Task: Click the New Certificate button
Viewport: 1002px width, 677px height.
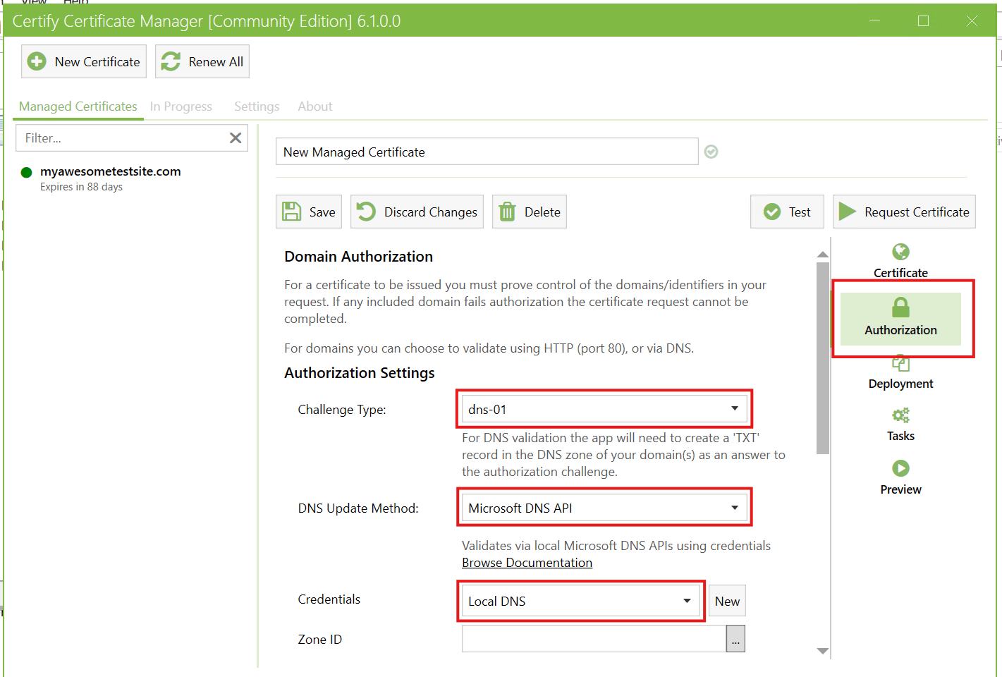Action: click(84, 61)
